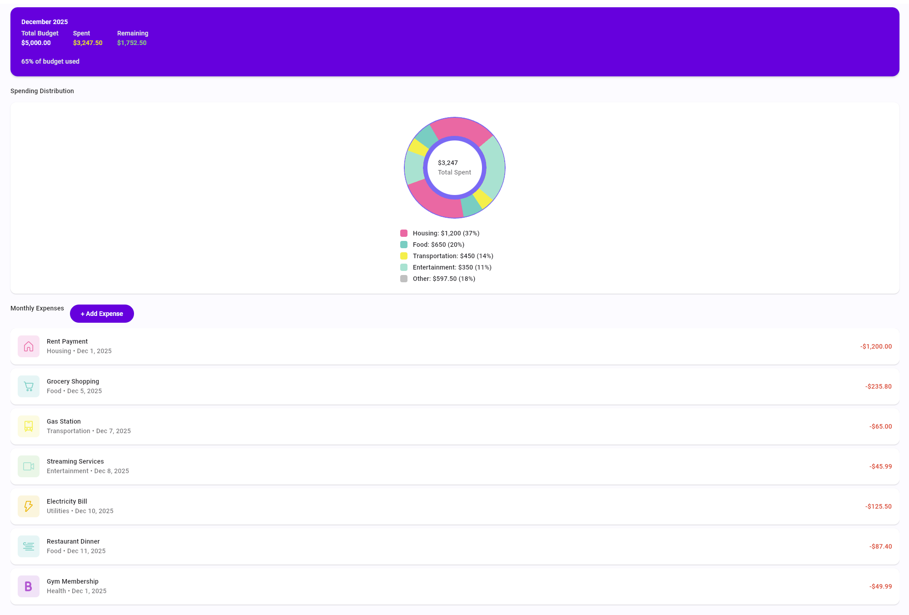Screen dimensions: 909x615
Task: Open the Grocery Shopping expense title
Action: 73,381
